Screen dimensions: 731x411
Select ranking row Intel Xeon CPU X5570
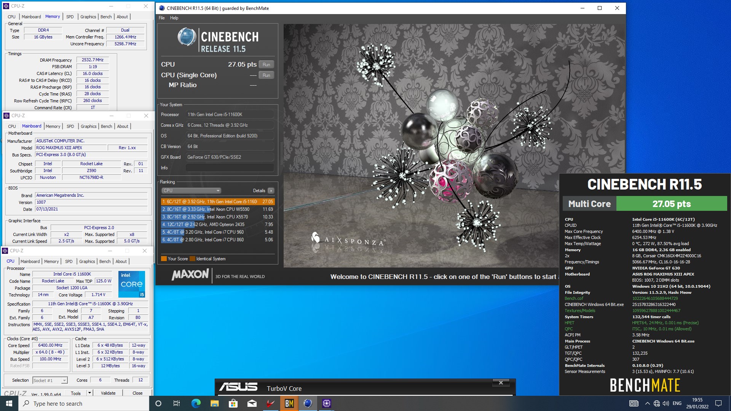(x=218, y=217)
